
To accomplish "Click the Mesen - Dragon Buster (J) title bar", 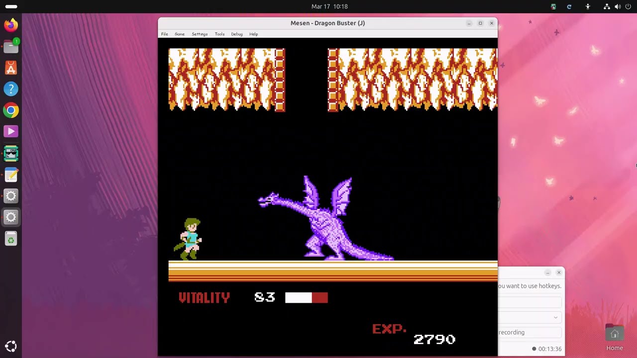I will (x=327, y=23).
